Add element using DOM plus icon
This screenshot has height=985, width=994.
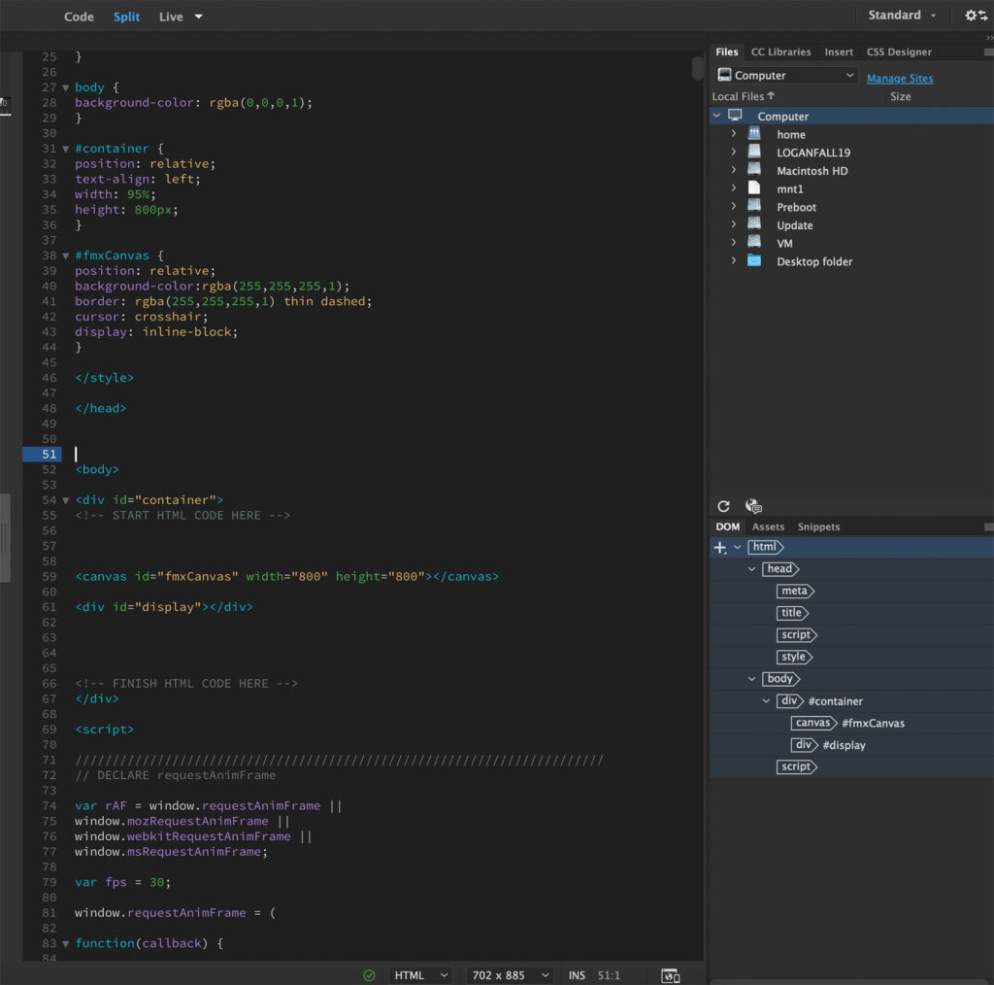tap(720, 548)
